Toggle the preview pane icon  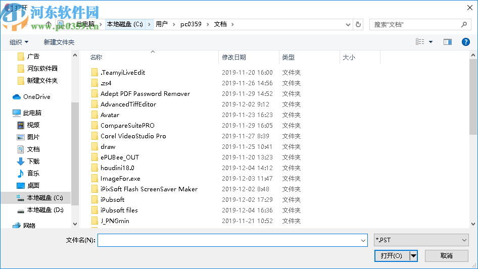[x=448, y=42]
